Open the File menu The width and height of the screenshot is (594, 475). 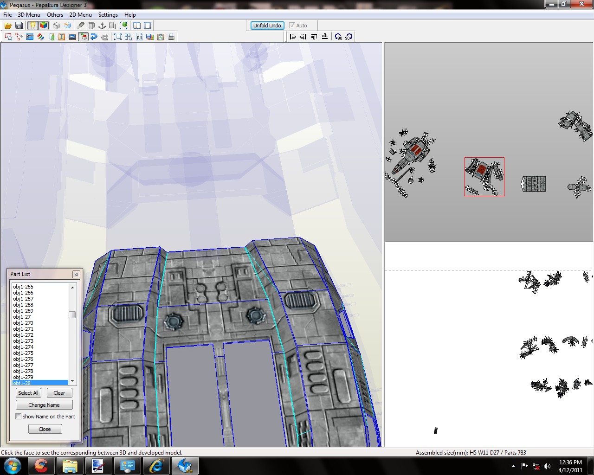(7, 15)
